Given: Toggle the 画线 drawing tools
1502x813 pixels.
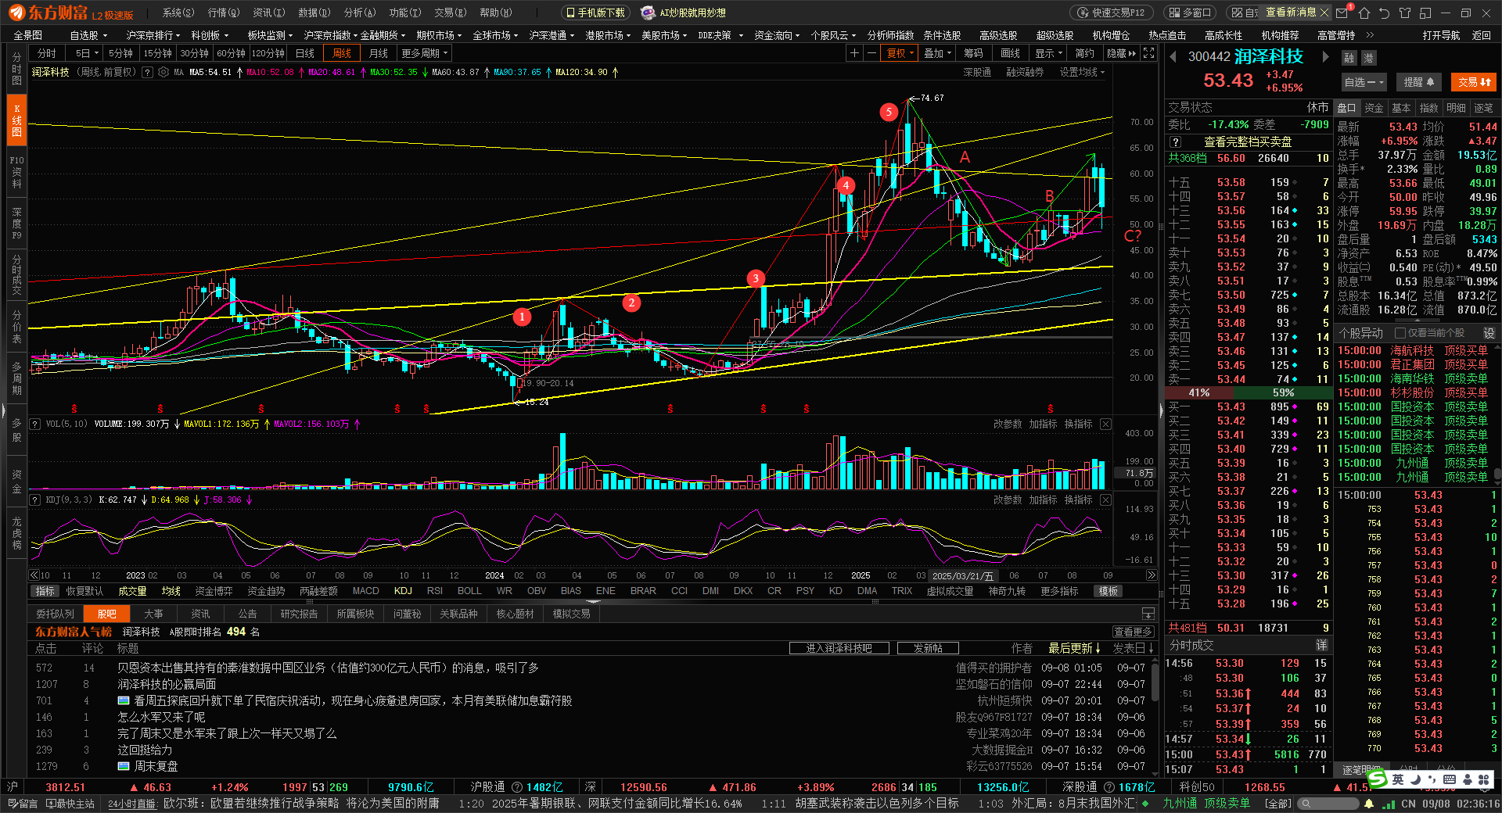Looking at the screenshot, I should click(x=1011, y=53).
